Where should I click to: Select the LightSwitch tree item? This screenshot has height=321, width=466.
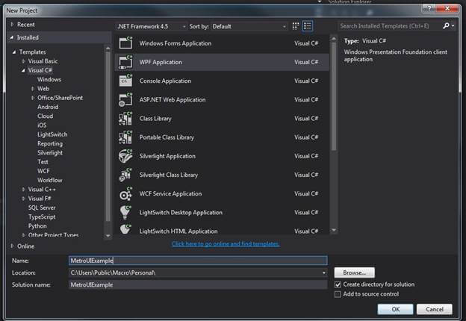52,134
